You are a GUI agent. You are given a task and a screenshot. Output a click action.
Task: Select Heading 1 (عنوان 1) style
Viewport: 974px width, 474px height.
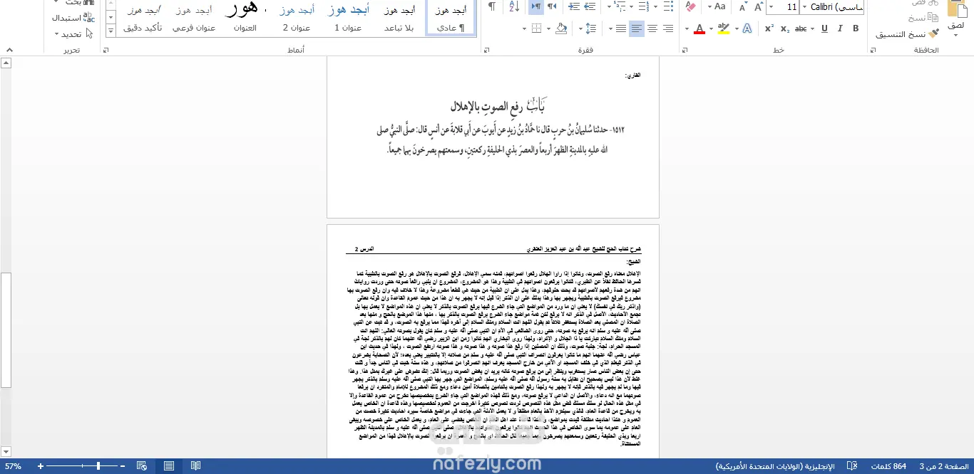[348, 18]
